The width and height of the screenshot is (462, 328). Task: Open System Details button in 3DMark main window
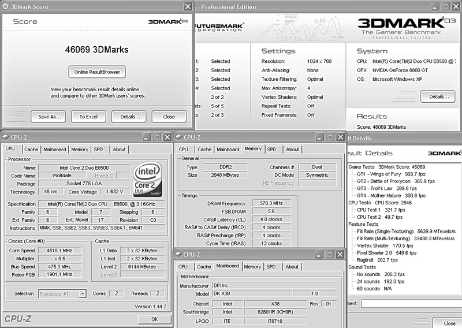(438, 96)
